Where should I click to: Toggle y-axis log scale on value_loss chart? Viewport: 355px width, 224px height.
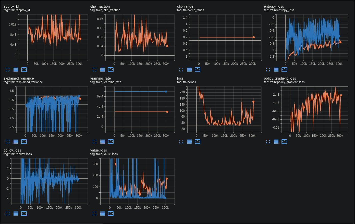pyautogui.click(x=103, y=214)
